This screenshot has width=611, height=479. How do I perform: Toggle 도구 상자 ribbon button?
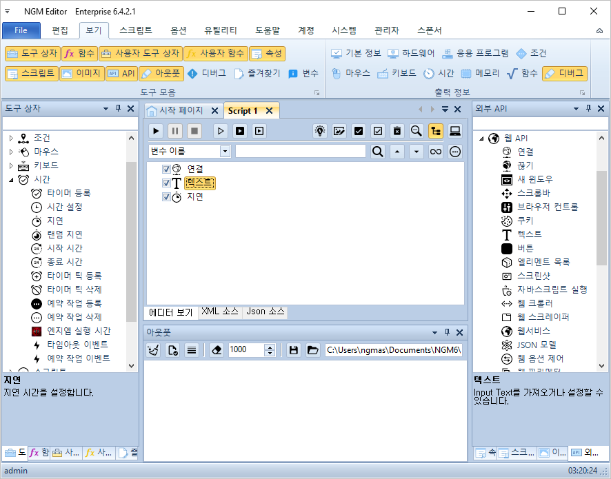(x=32, y=53)
